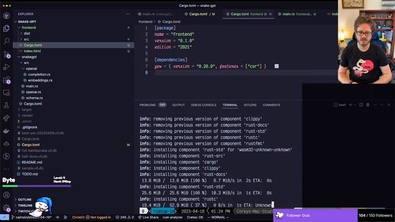
Task: Open schema.rs in the explorer
Action: [34, 98]
